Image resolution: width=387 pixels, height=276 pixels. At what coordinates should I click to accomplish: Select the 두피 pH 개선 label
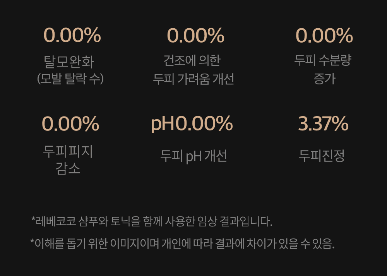pyautogui.click(x=193, y=156)
